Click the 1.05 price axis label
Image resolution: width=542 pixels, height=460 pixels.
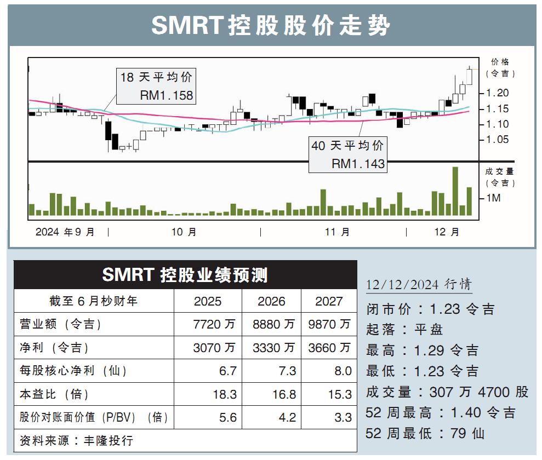point(498,140)
